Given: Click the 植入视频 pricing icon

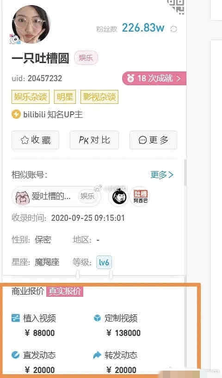Looking at the screenshot, I should 16,318.
